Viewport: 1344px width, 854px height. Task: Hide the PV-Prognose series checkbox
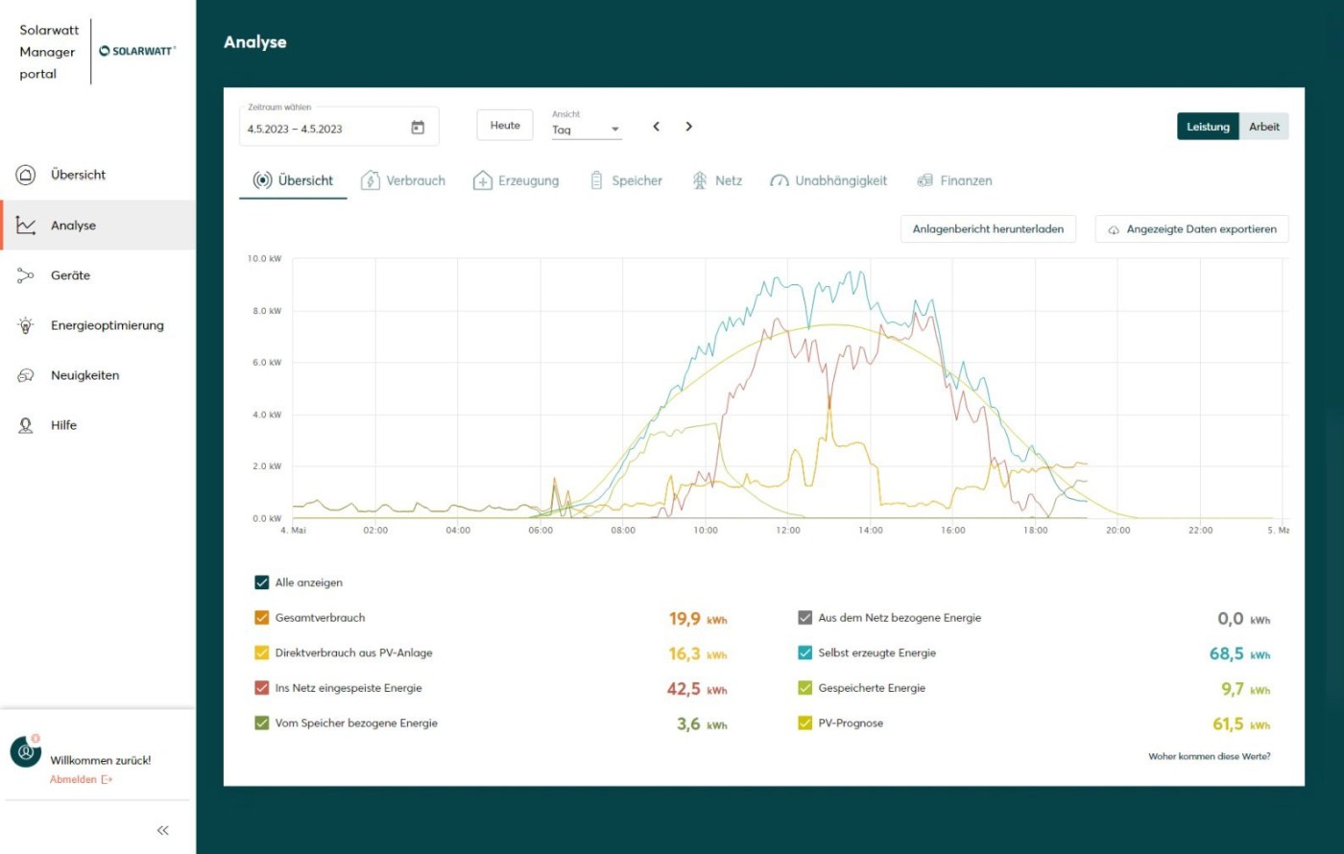[805, 724]
